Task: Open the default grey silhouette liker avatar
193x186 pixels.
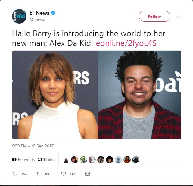Action: [118, 160]
